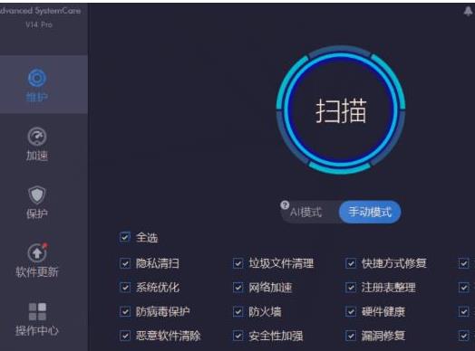
Task: Toggle the 网络加速 checkbox
Action: point(237,287)
